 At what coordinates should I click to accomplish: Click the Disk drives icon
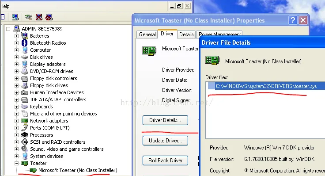click(x=25, y=57)
